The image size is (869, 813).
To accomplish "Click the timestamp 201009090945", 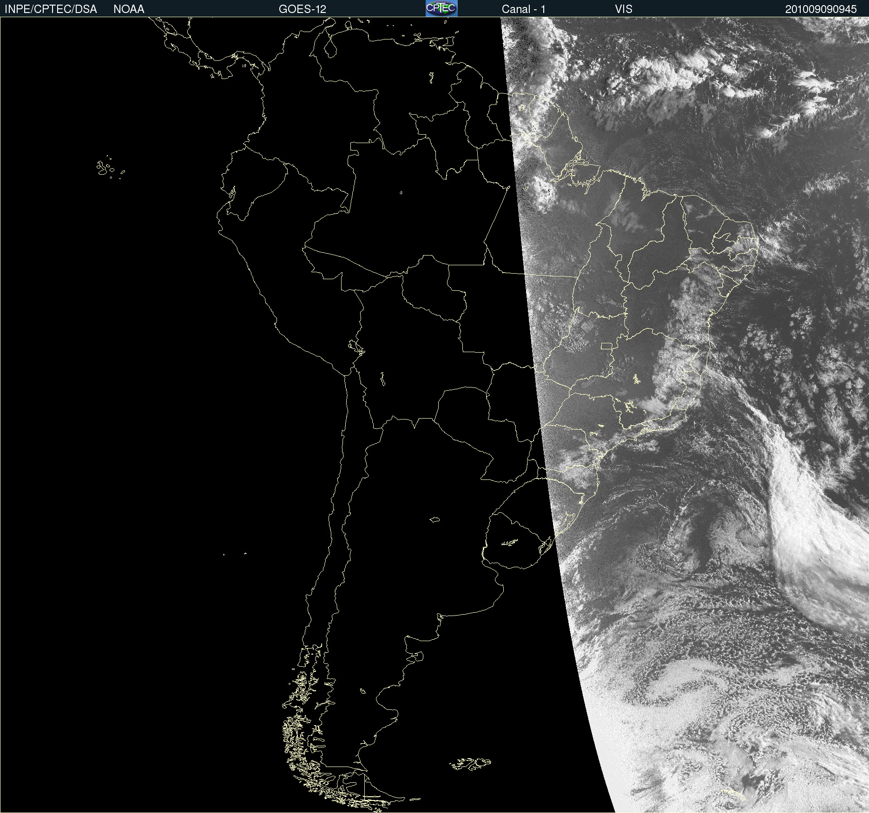I will click(821, 9).
